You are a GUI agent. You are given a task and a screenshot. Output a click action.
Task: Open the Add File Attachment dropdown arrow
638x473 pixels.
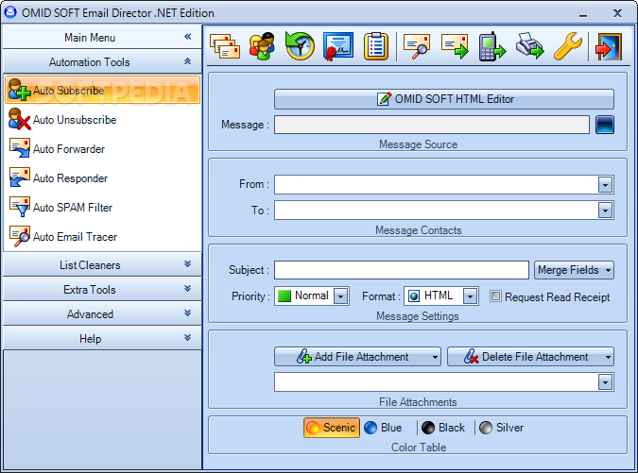click(435, 357)
